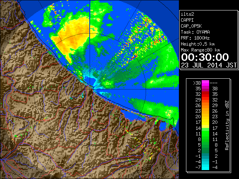This screenshot has width=239, height=179.
Task: Click the -7 legend value
Action: (198, 167)
